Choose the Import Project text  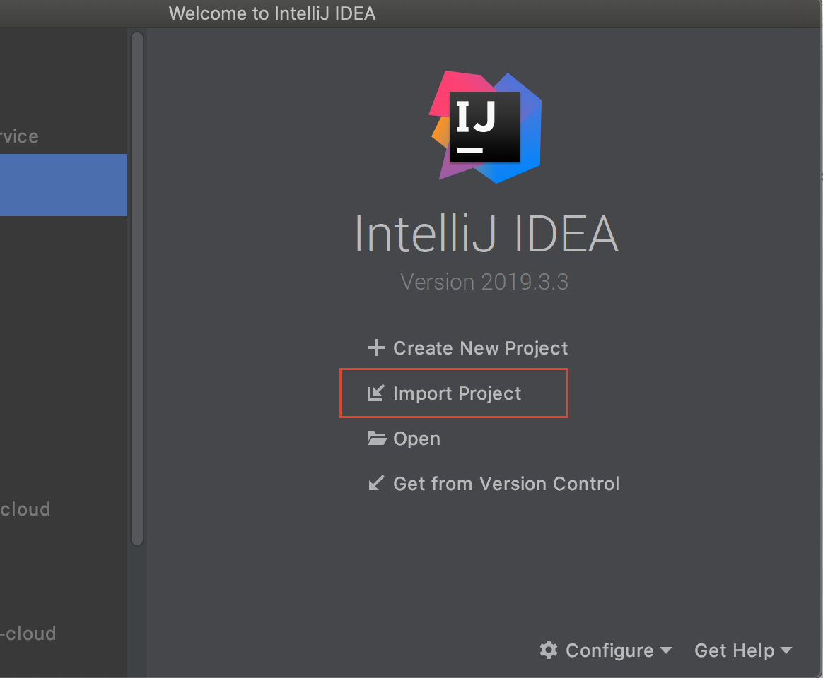[x=457, y=393]
